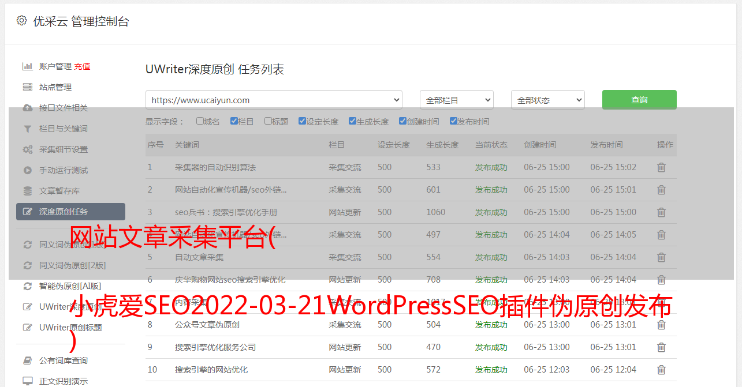
Task: Delete the 自动文章采集 task via trash icon
Action: coord(661,257)
